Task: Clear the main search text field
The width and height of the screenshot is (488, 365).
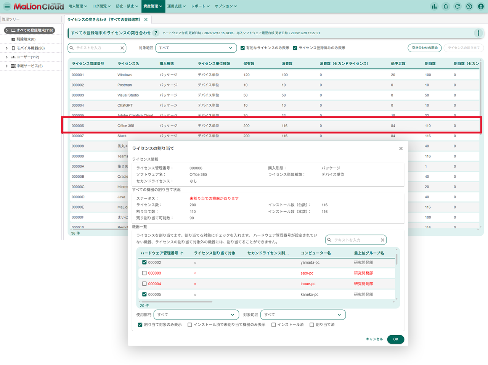Action: [x=122, y=48]
